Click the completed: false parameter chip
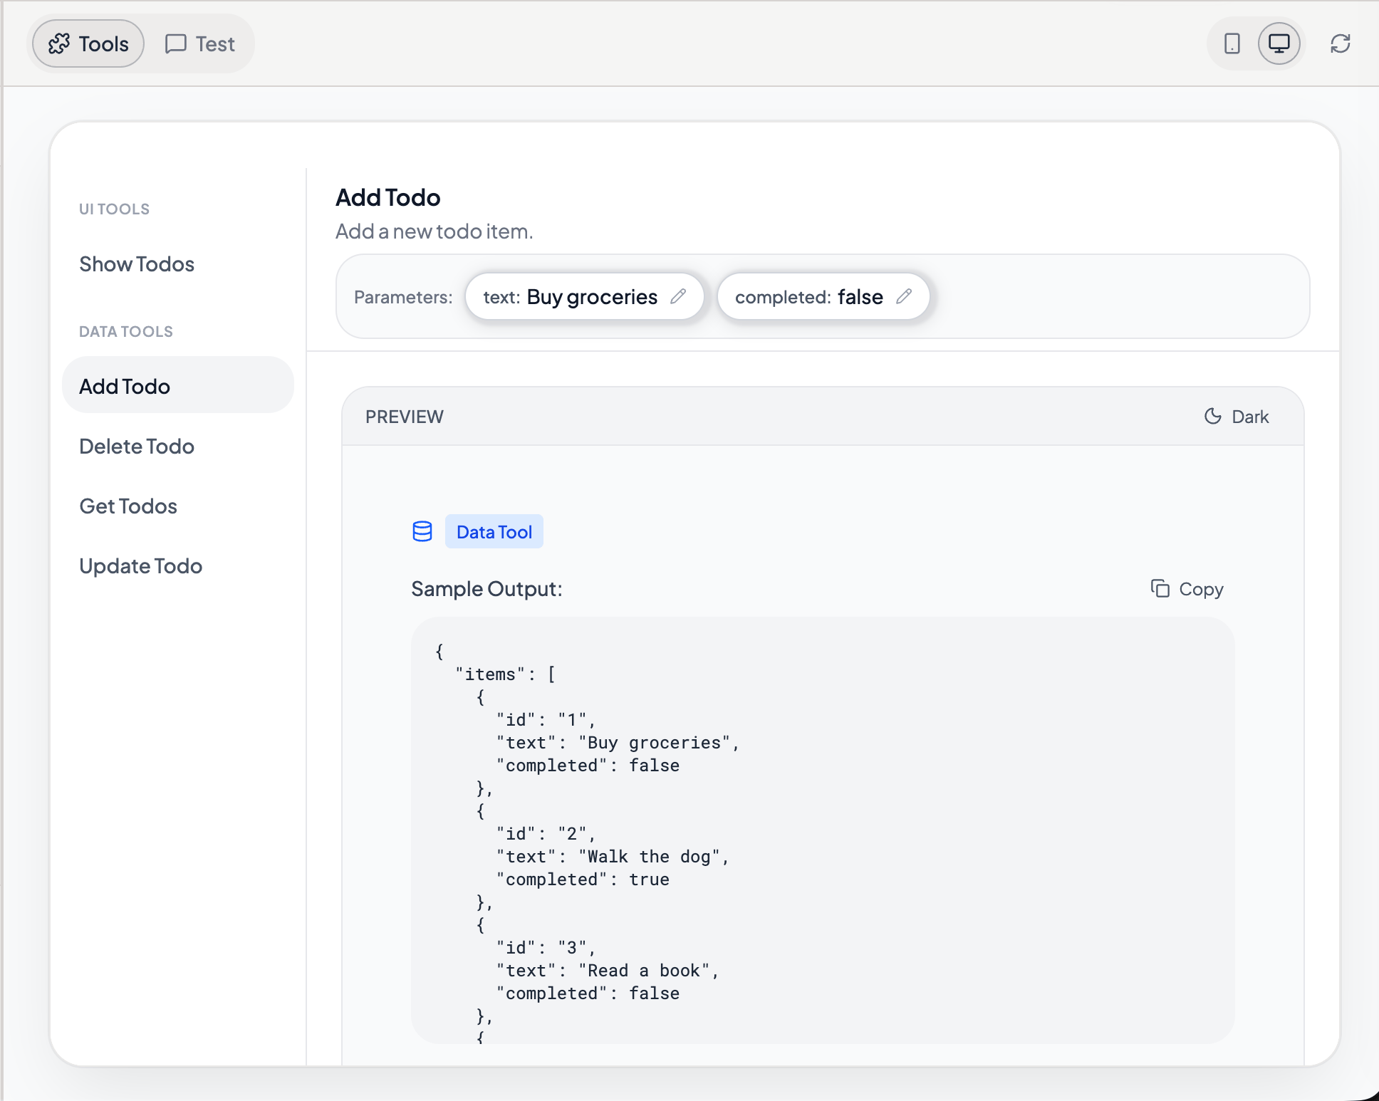This screenshot has width=1379, height=1101. [823, 296]
